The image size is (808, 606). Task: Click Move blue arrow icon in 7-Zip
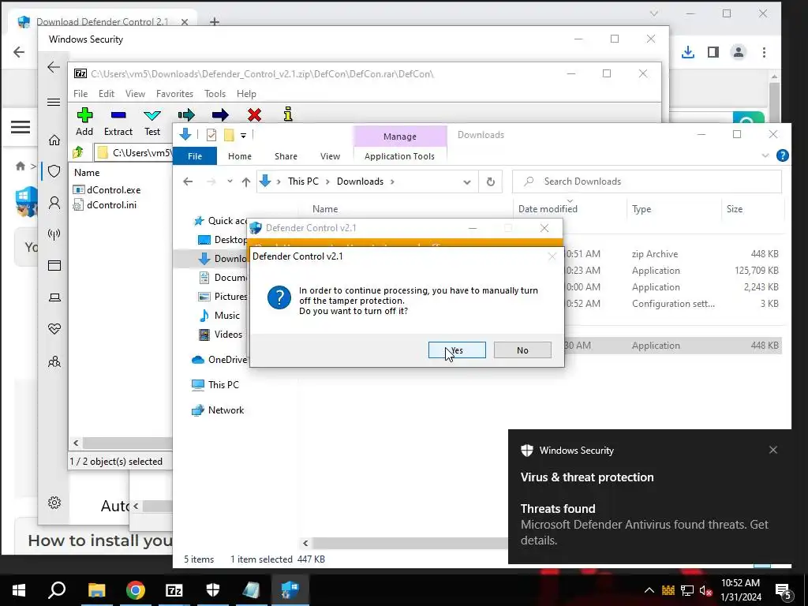[x=220, y=114]
